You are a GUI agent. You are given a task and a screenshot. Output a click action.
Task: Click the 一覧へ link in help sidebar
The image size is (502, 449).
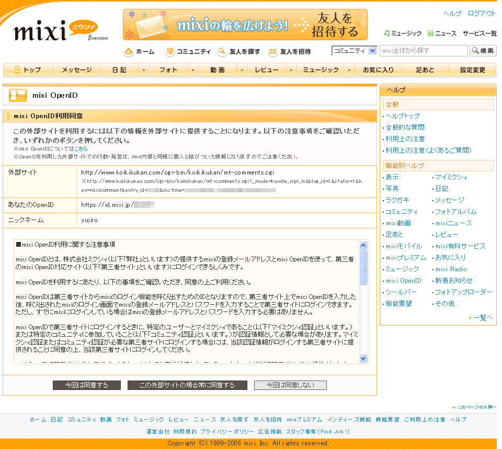pyautogui.click(x=483, y=318)
